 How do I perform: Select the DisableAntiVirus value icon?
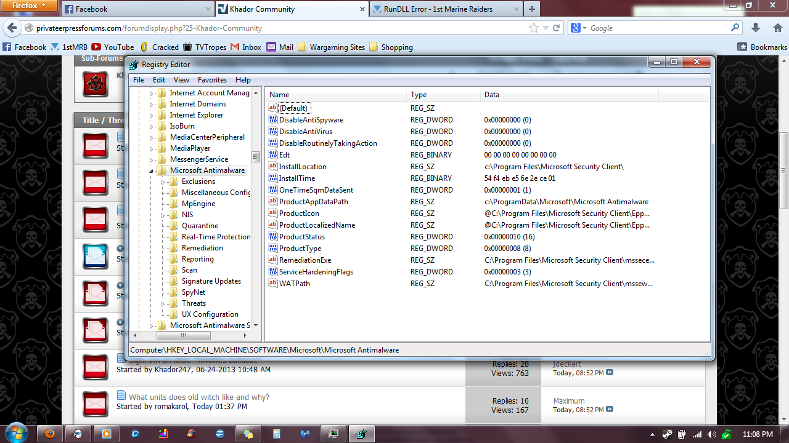(273, 131)
